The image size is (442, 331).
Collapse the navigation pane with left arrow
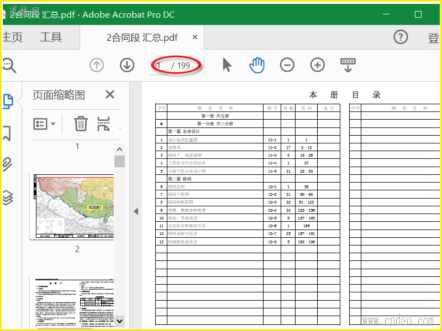(x=136, y=211)
